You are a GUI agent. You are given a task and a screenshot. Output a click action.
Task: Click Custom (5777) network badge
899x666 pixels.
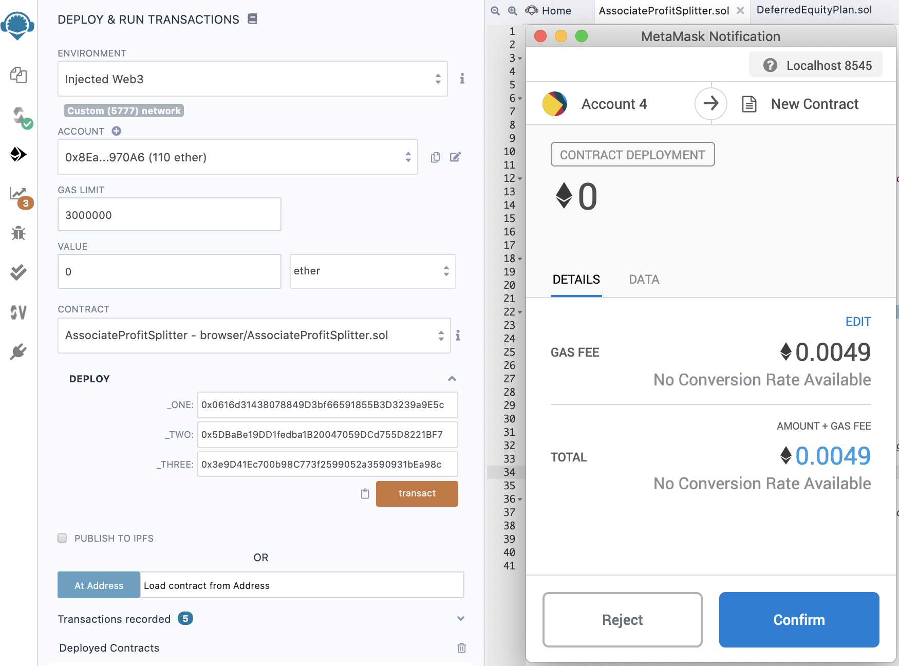(x=124, y=110)
